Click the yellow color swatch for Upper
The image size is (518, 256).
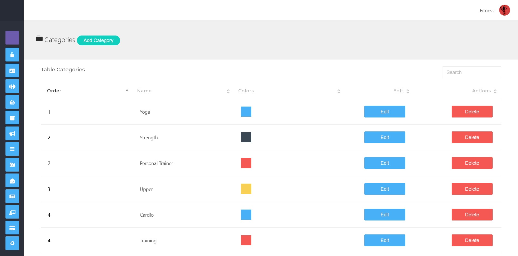[x=246, y=189]
